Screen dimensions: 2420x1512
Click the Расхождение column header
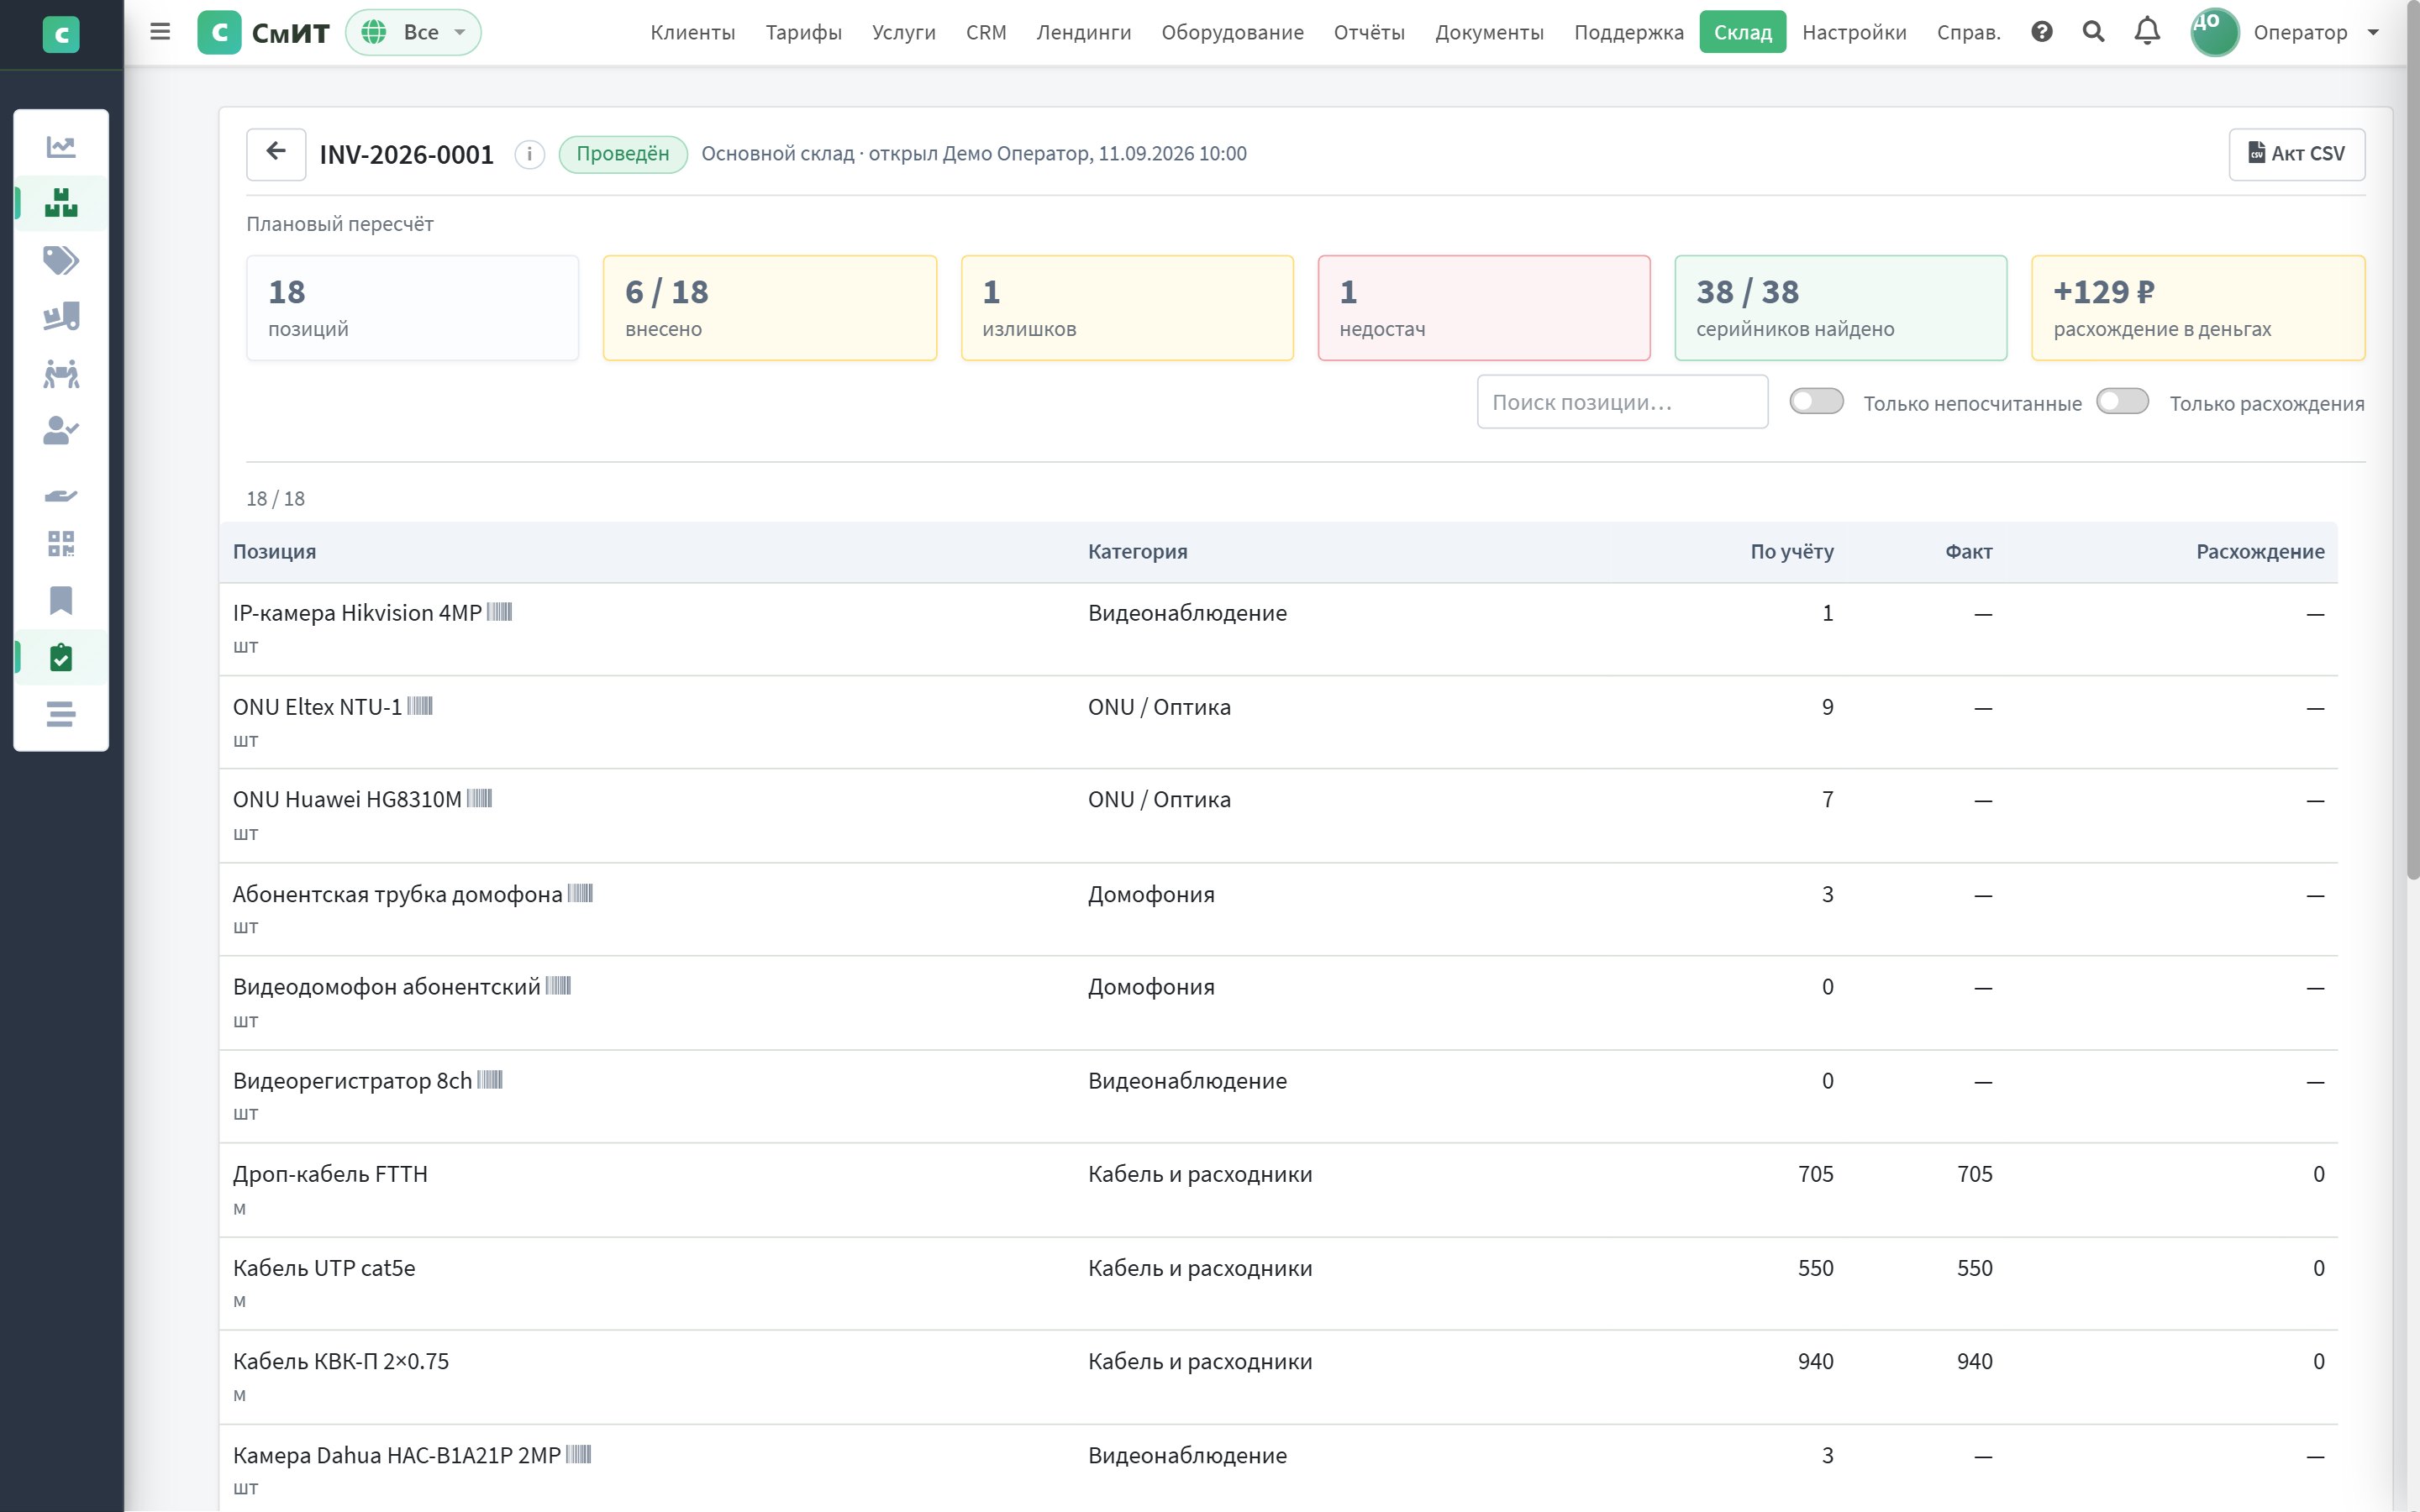(x=2260, y=552)
